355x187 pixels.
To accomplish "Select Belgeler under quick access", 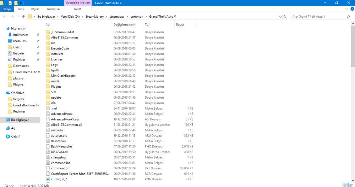I will click(x=16, y=53).
